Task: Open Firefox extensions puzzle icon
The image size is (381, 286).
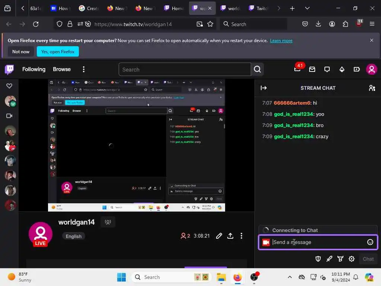Action: [x=345, y=24]
